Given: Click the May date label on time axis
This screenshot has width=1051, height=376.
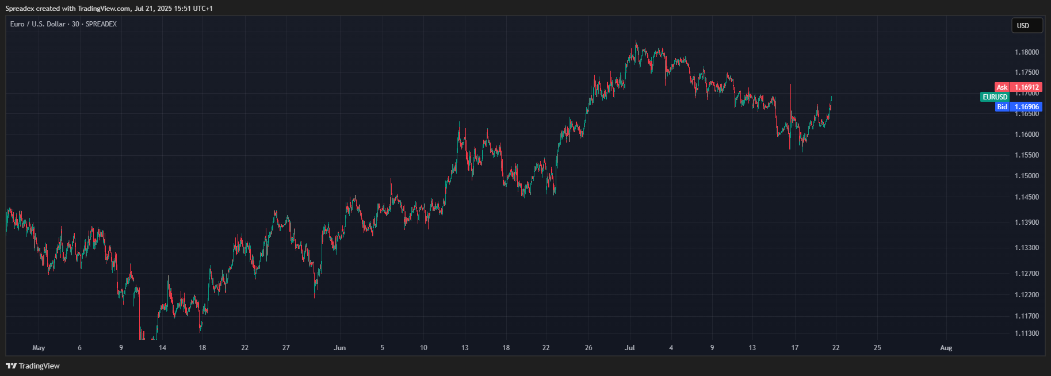Looking at the screenshot, I should [x=39, y=348].
